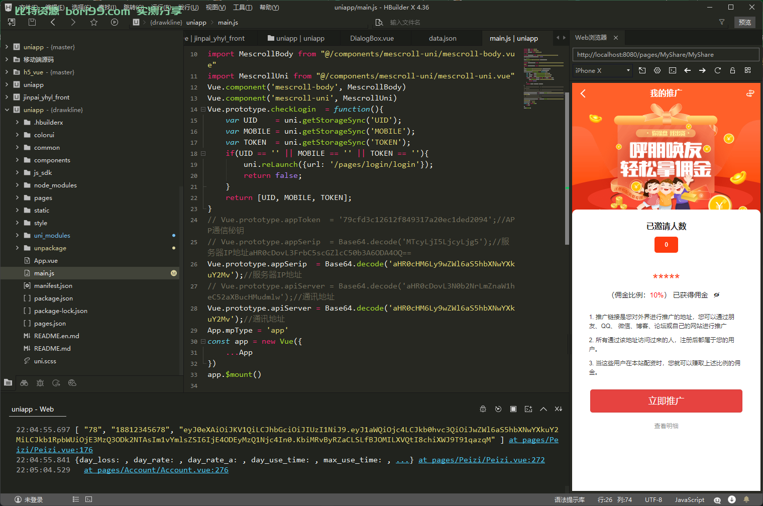Image resolution: width=763 pixels, height=506 pixels.
Task: Click the JavaScript language status entry
Action: pyautogui.click(x=689, y=499)
